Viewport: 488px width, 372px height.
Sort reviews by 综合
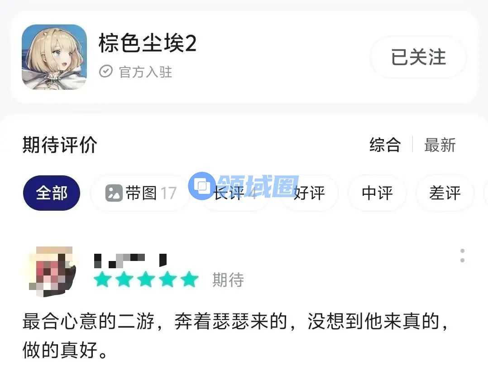click(385, 145)
